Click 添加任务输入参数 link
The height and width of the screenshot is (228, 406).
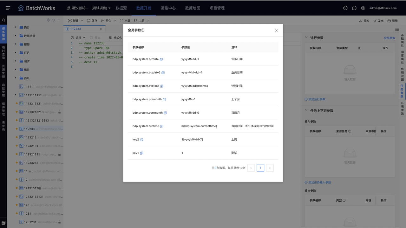[318, 183]
